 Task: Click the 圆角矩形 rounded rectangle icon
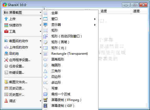(x=45, y=59)
